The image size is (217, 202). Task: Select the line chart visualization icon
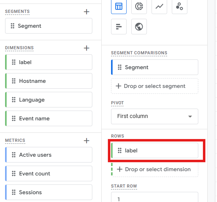159,6
